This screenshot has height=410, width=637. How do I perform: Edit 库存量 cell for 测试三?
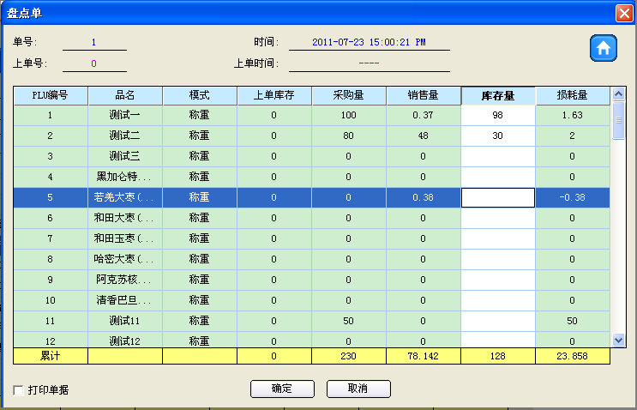(498, 156)
